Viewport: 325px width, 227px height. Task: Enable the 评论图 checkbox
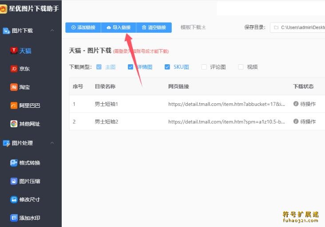point(204,67)
